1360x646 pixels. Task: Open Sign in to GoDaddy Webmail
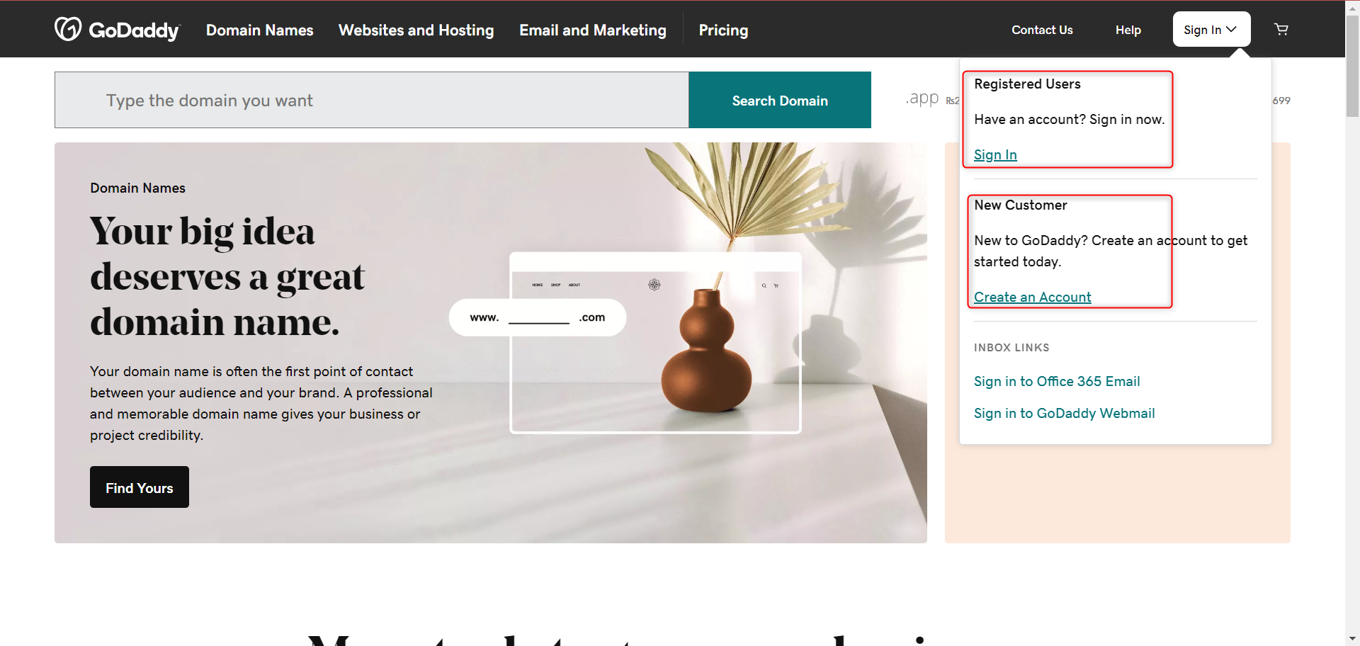[x=1064, y=413]
